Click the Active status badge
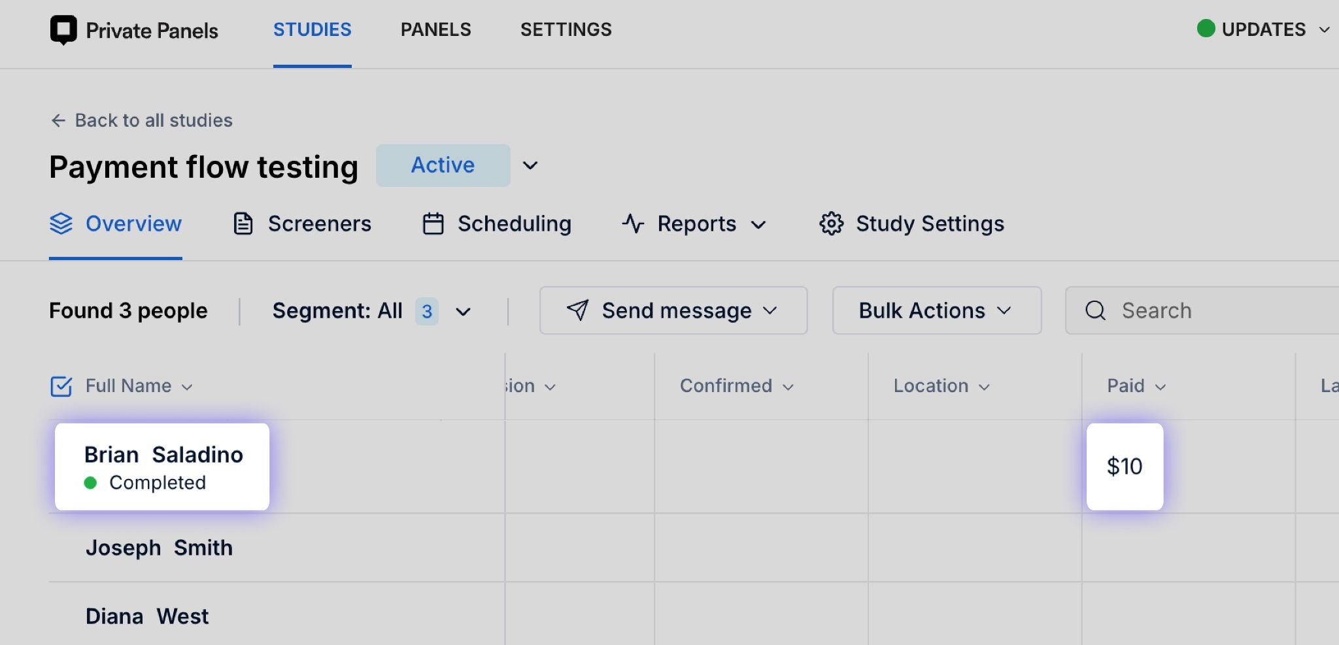Screen dimensions: 1339x645 pyautogui.click(x=443, y=165)
